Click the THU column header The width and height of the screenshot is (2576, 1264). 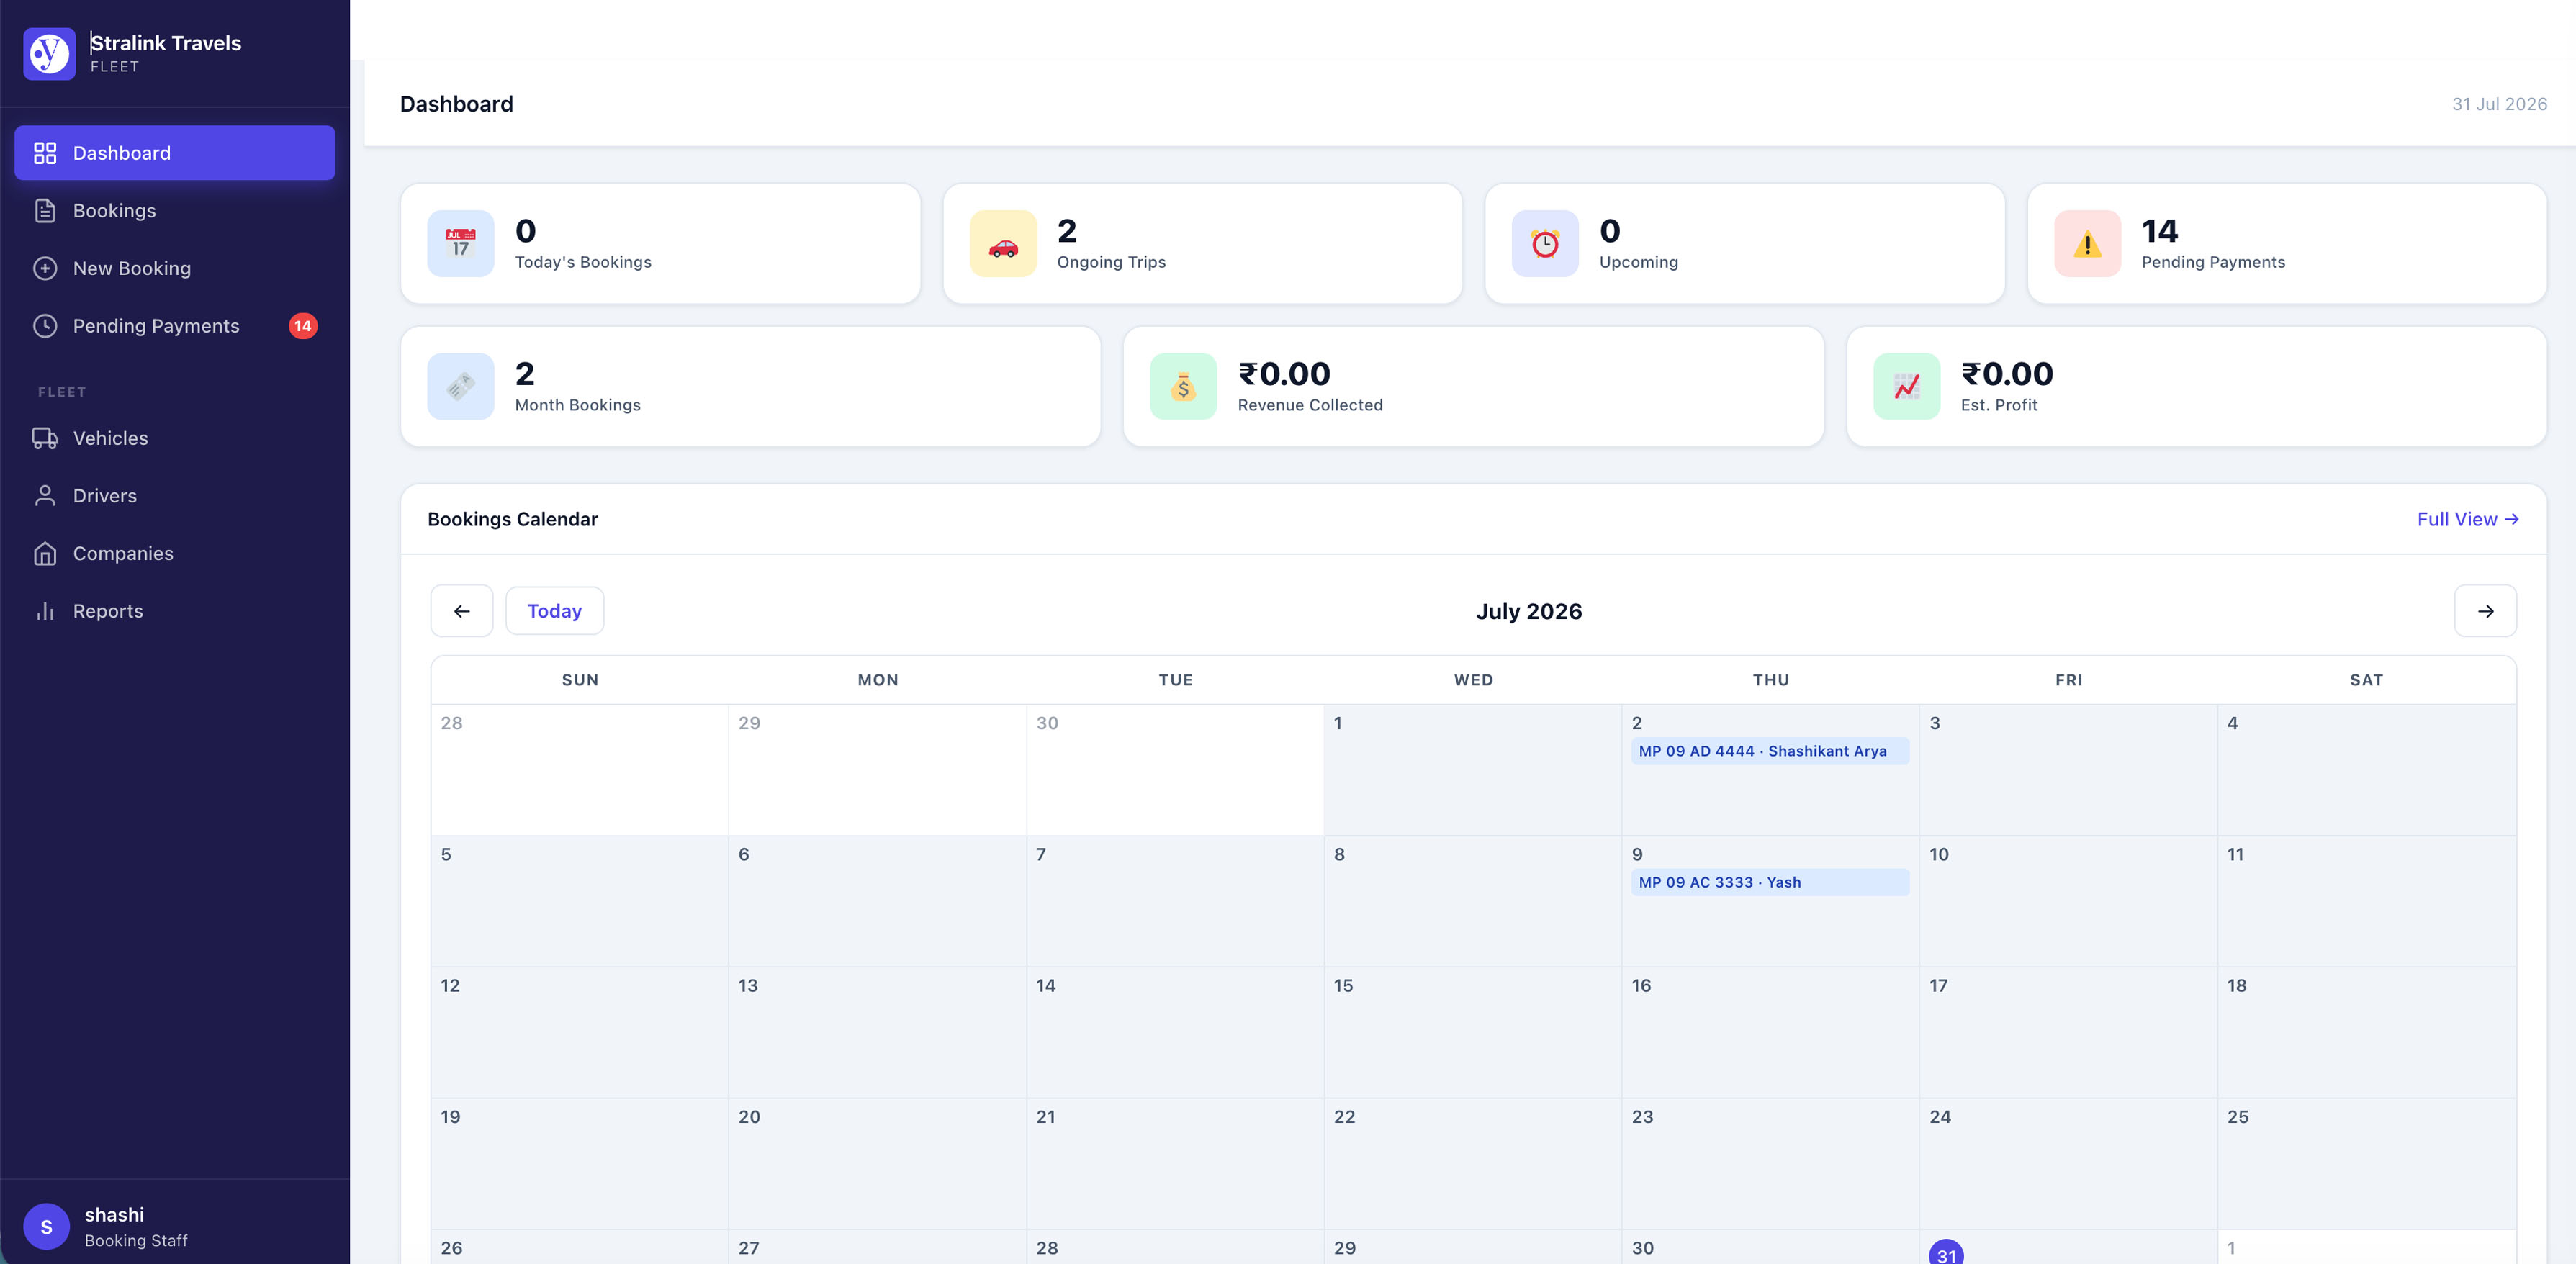click(x=1771, y=680)
